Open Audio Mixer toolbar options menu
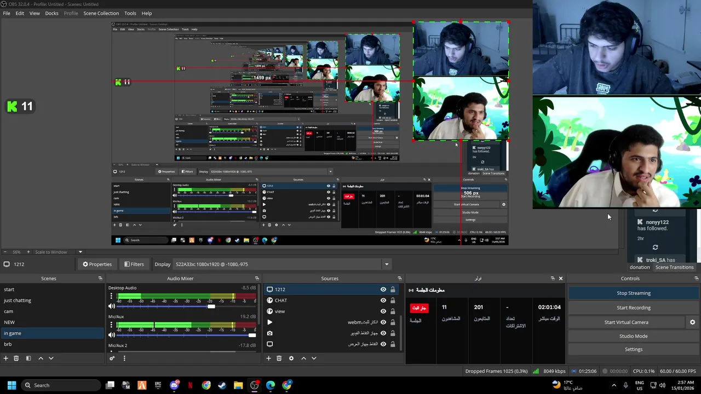Image resolution: width=701 pixels, height=394 pixels. pyautogui.click(x=124, y=358)
